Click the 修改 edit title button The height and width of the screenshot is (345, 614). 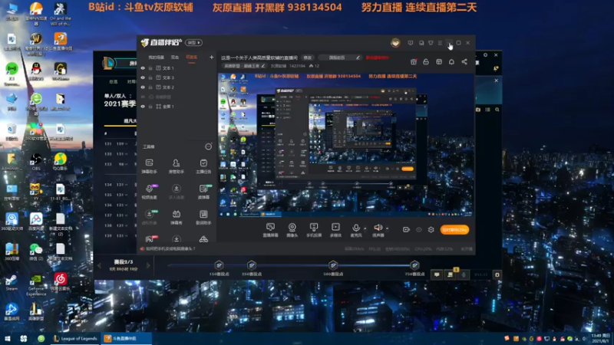(x=308, y=58)
